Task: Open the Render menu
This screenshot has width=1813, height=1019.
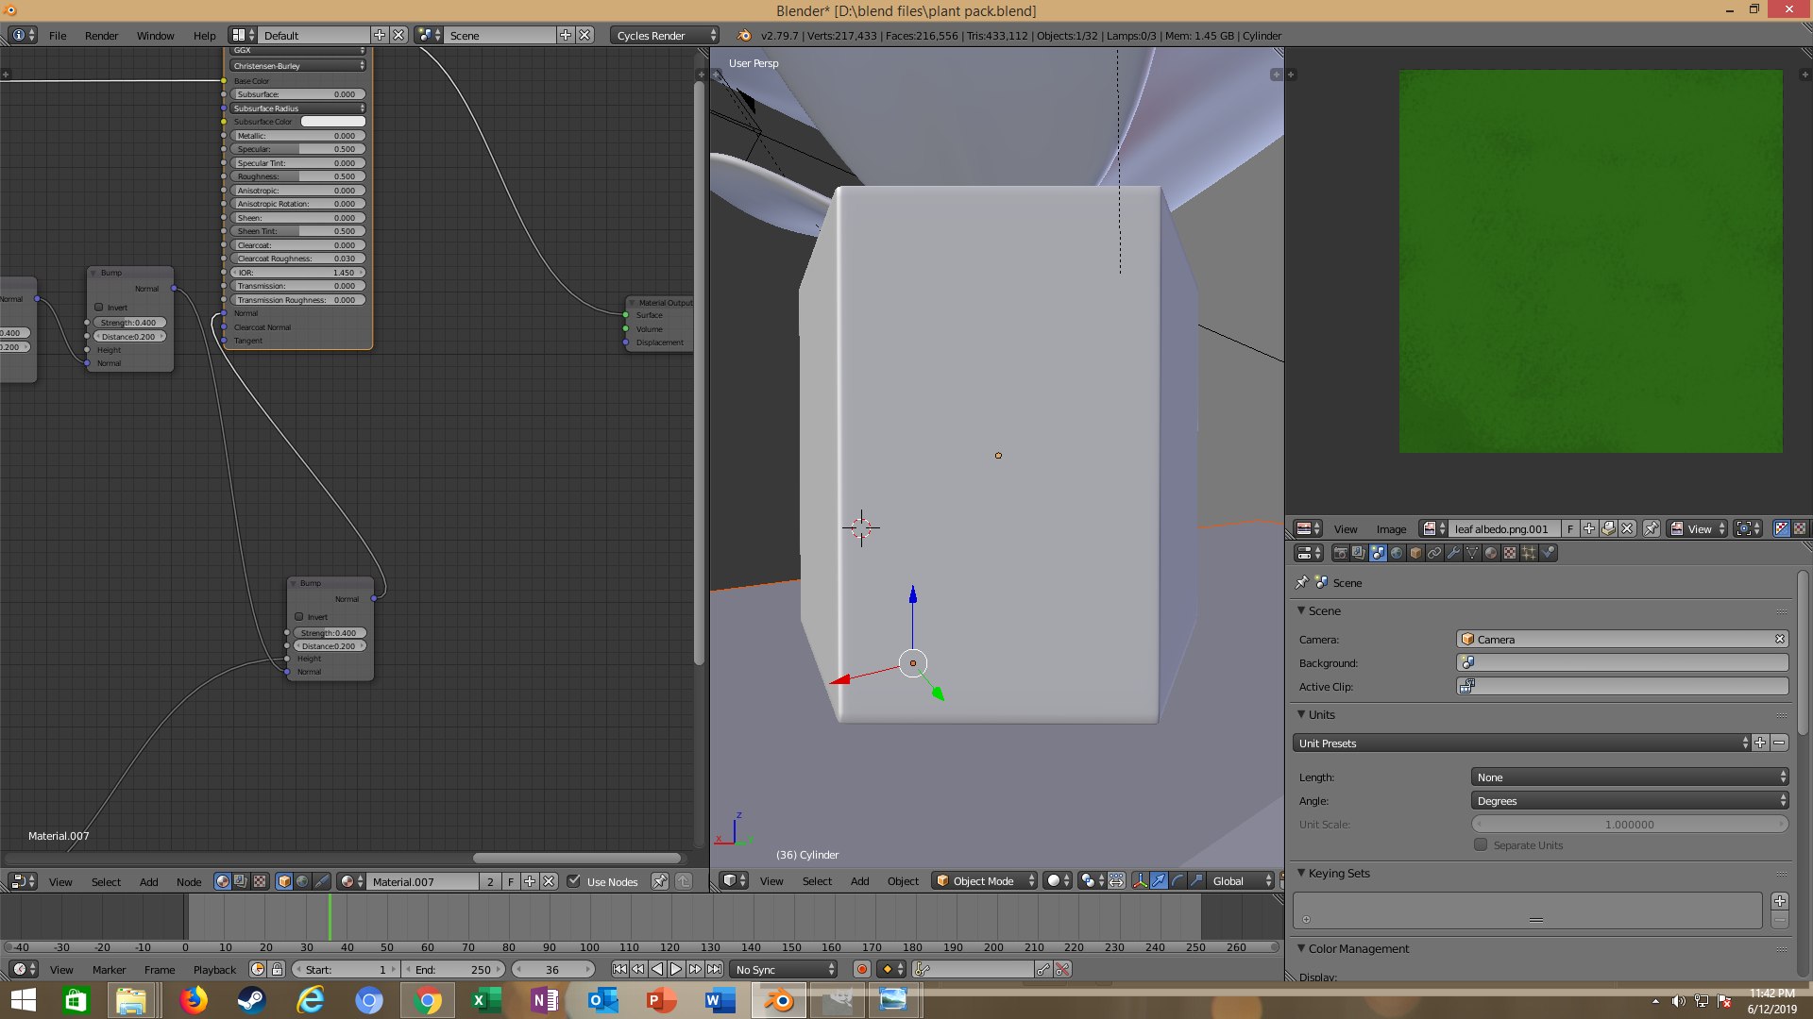Action: point(101,35)
